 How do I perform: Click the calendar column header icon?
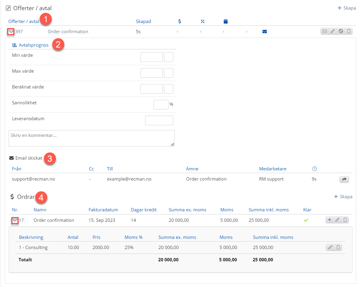(226, 21)
